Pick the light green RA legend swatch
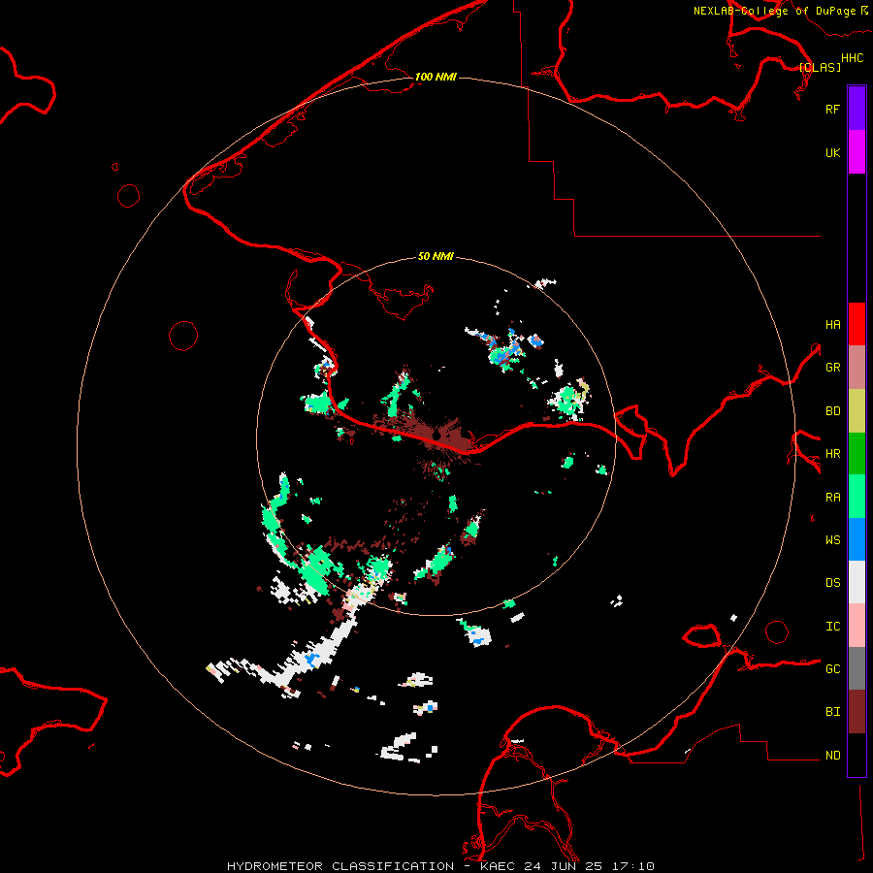 tap(857, 497)
